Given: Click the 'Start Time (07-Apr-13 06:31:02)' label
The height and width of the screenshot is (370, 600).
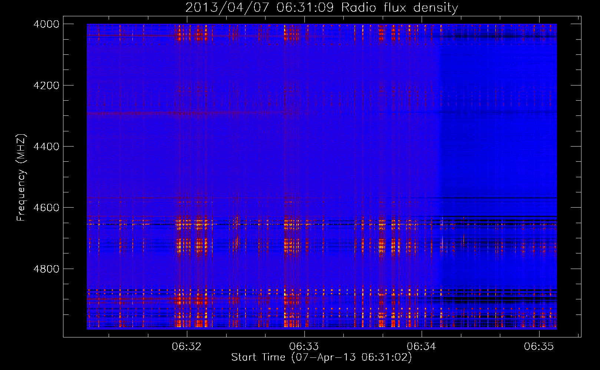Looking at the screenshot, I should pyautogui.click(x=322, y=357).
